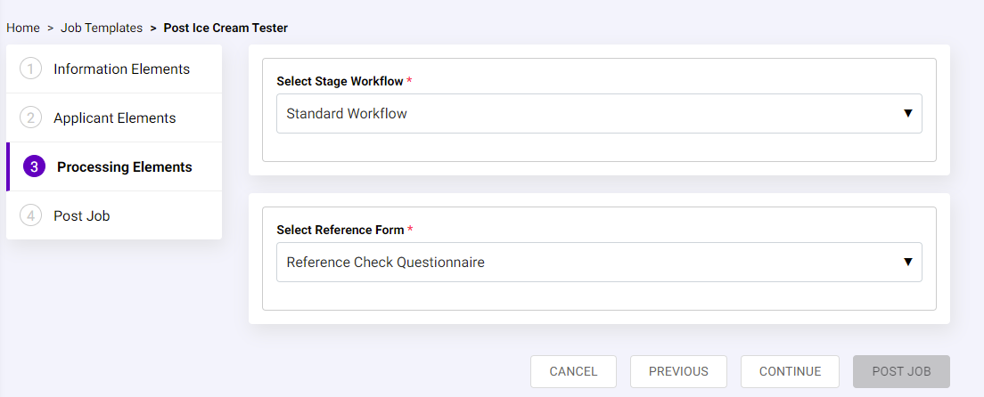
Task: Click the purple step 3 circle icon
Action: pyautogui.click(x=34, y=166)
